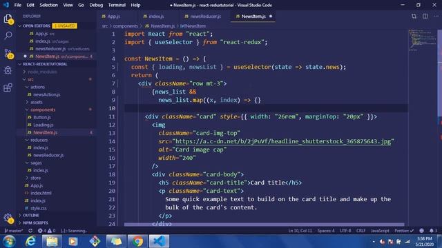Open newsReducer.js in the file tree
This screenshot has height=248, width=442.
[x=48, y=155]
